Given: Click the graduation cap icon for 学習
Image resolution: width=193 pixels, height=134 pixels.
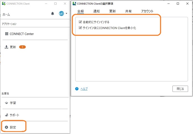Looking at the screenshot, I should pos(6,103).
